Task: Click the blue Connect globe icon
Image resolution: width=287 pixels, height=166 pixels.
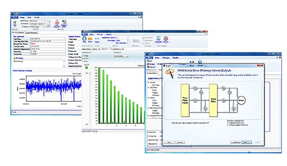Action: 200,62
